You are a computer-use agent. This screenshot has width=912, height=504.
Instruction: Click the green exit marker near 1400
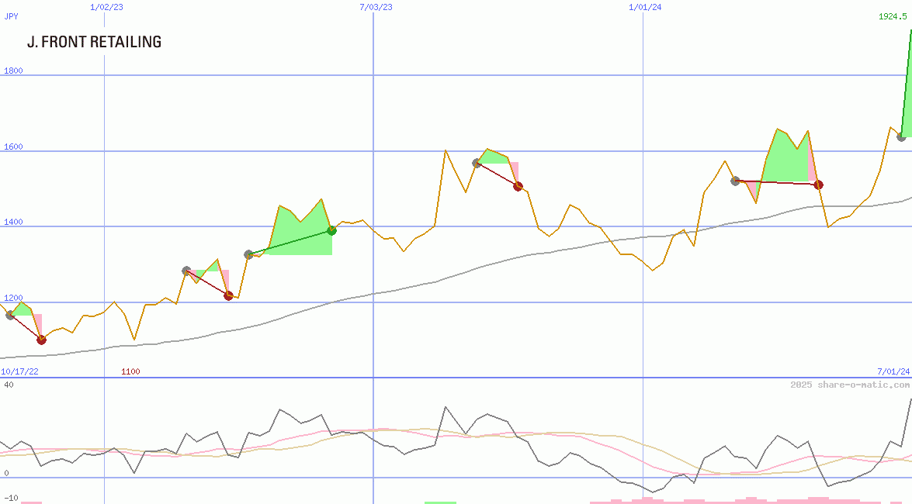pyautogui.click(x=331, y=230)
